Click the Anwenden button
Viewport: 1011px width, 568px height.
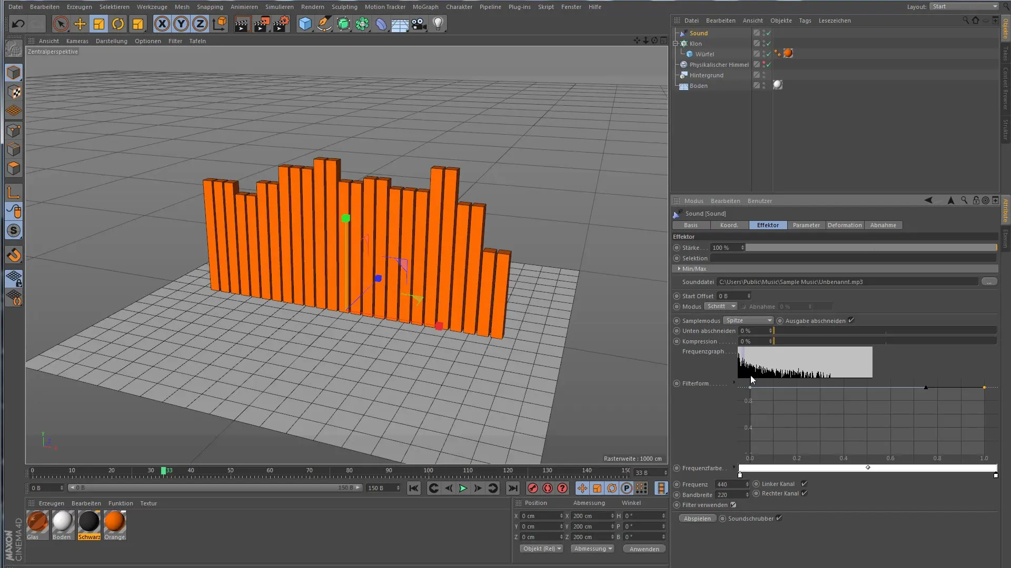pyautogui.click(x=644, y=549)
